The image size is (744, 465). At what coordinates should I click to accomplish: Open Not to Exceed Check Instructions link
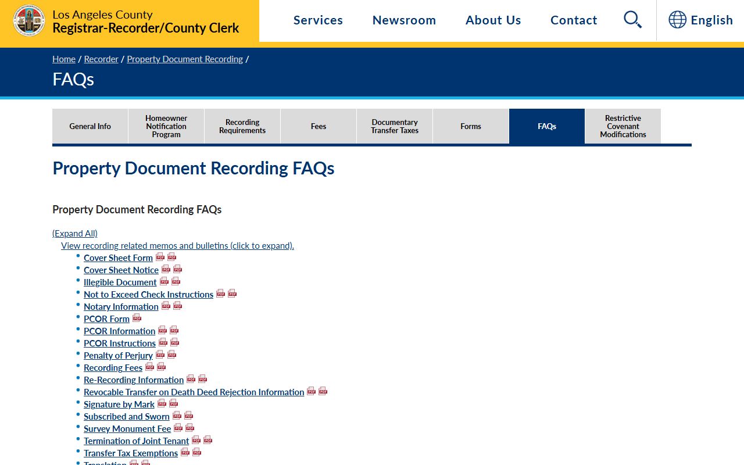[148, 294]
